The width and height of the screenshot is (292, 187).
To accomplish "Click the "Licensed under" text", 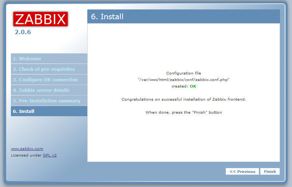I will tap(26, 155).
